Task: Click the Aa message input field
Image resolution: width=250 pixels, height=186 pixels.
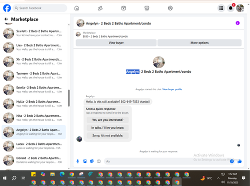Action: coord(166,161)
